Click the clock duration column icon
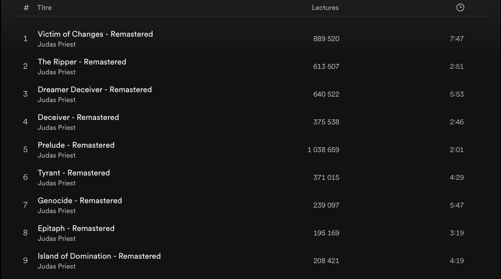This screenshot has height=279, width=501. pos(460,7)
